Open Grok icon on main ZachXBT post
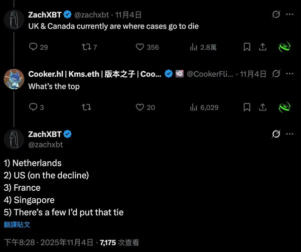The height and width of the screenshot is (252, 301). coord(275,134)
